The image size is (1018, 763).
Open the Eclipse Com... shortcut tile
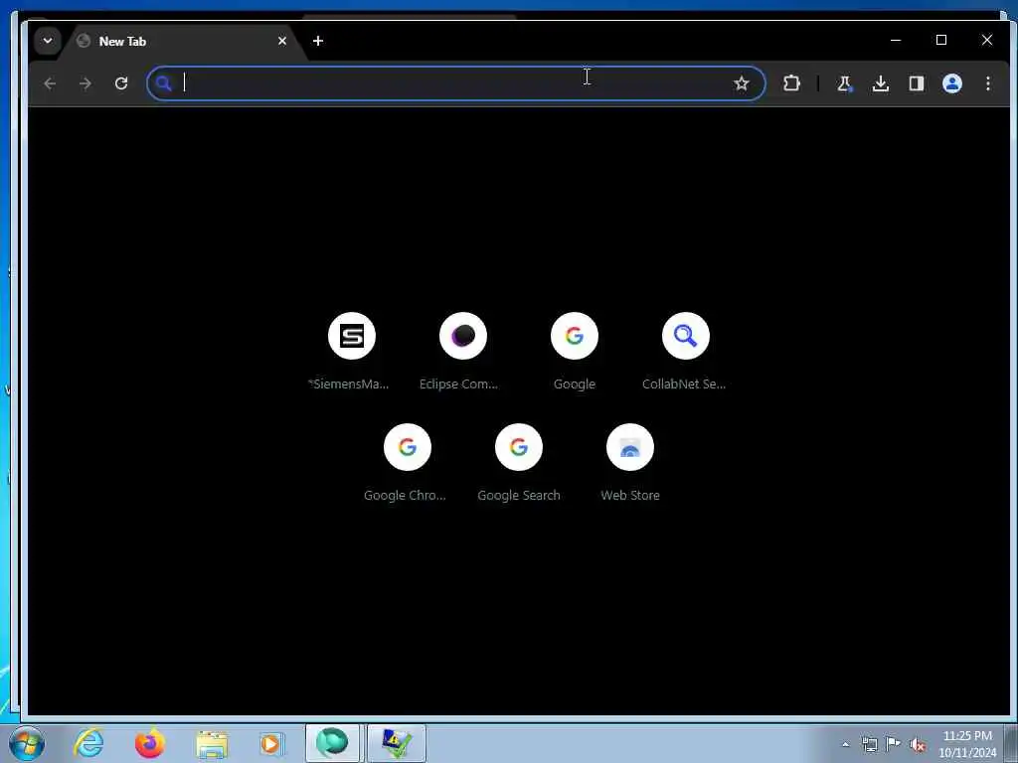(x=462, y=351)
